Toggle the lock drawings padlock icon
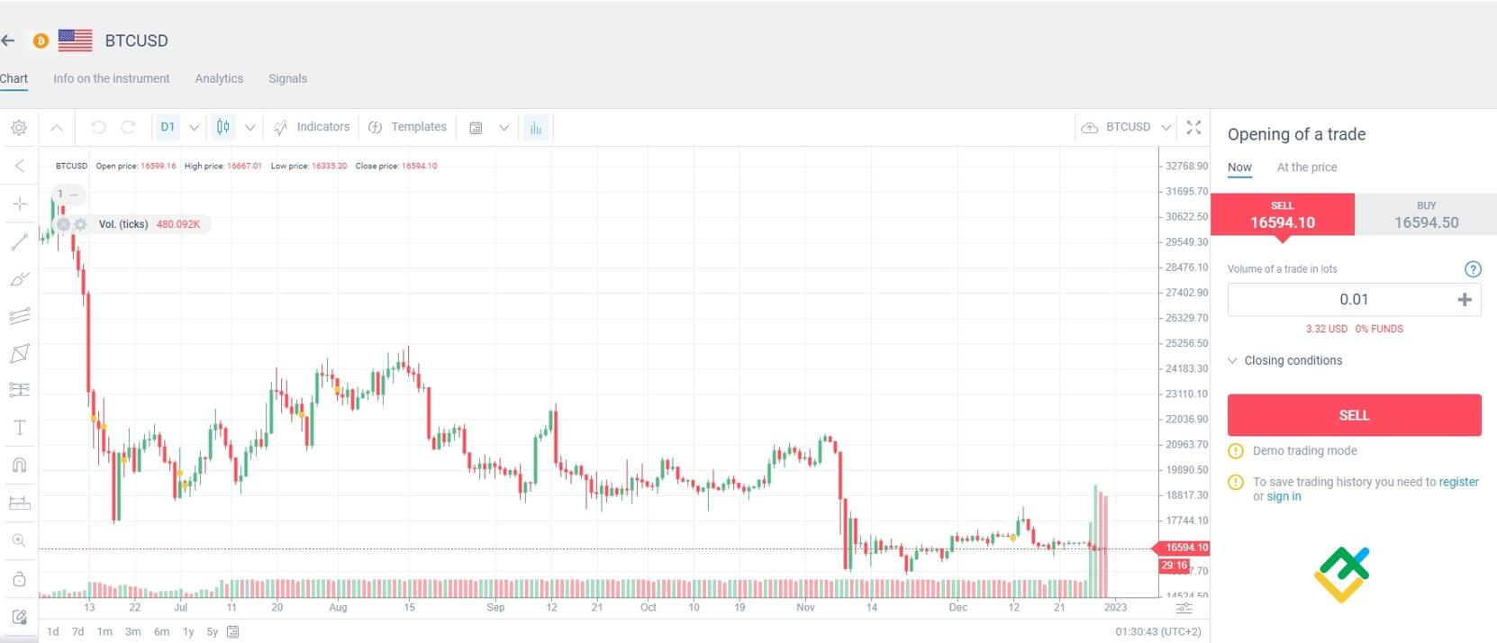 tap(19, 578)
